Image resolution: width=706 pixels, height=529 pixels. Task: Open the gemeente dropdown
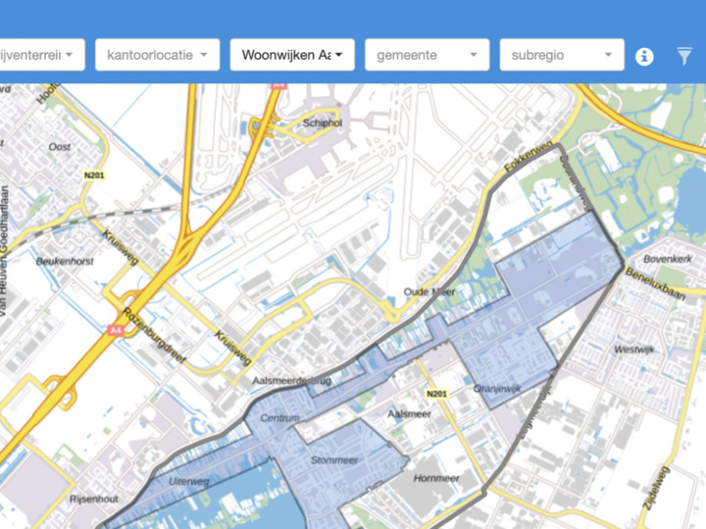(x=427, y=55)
